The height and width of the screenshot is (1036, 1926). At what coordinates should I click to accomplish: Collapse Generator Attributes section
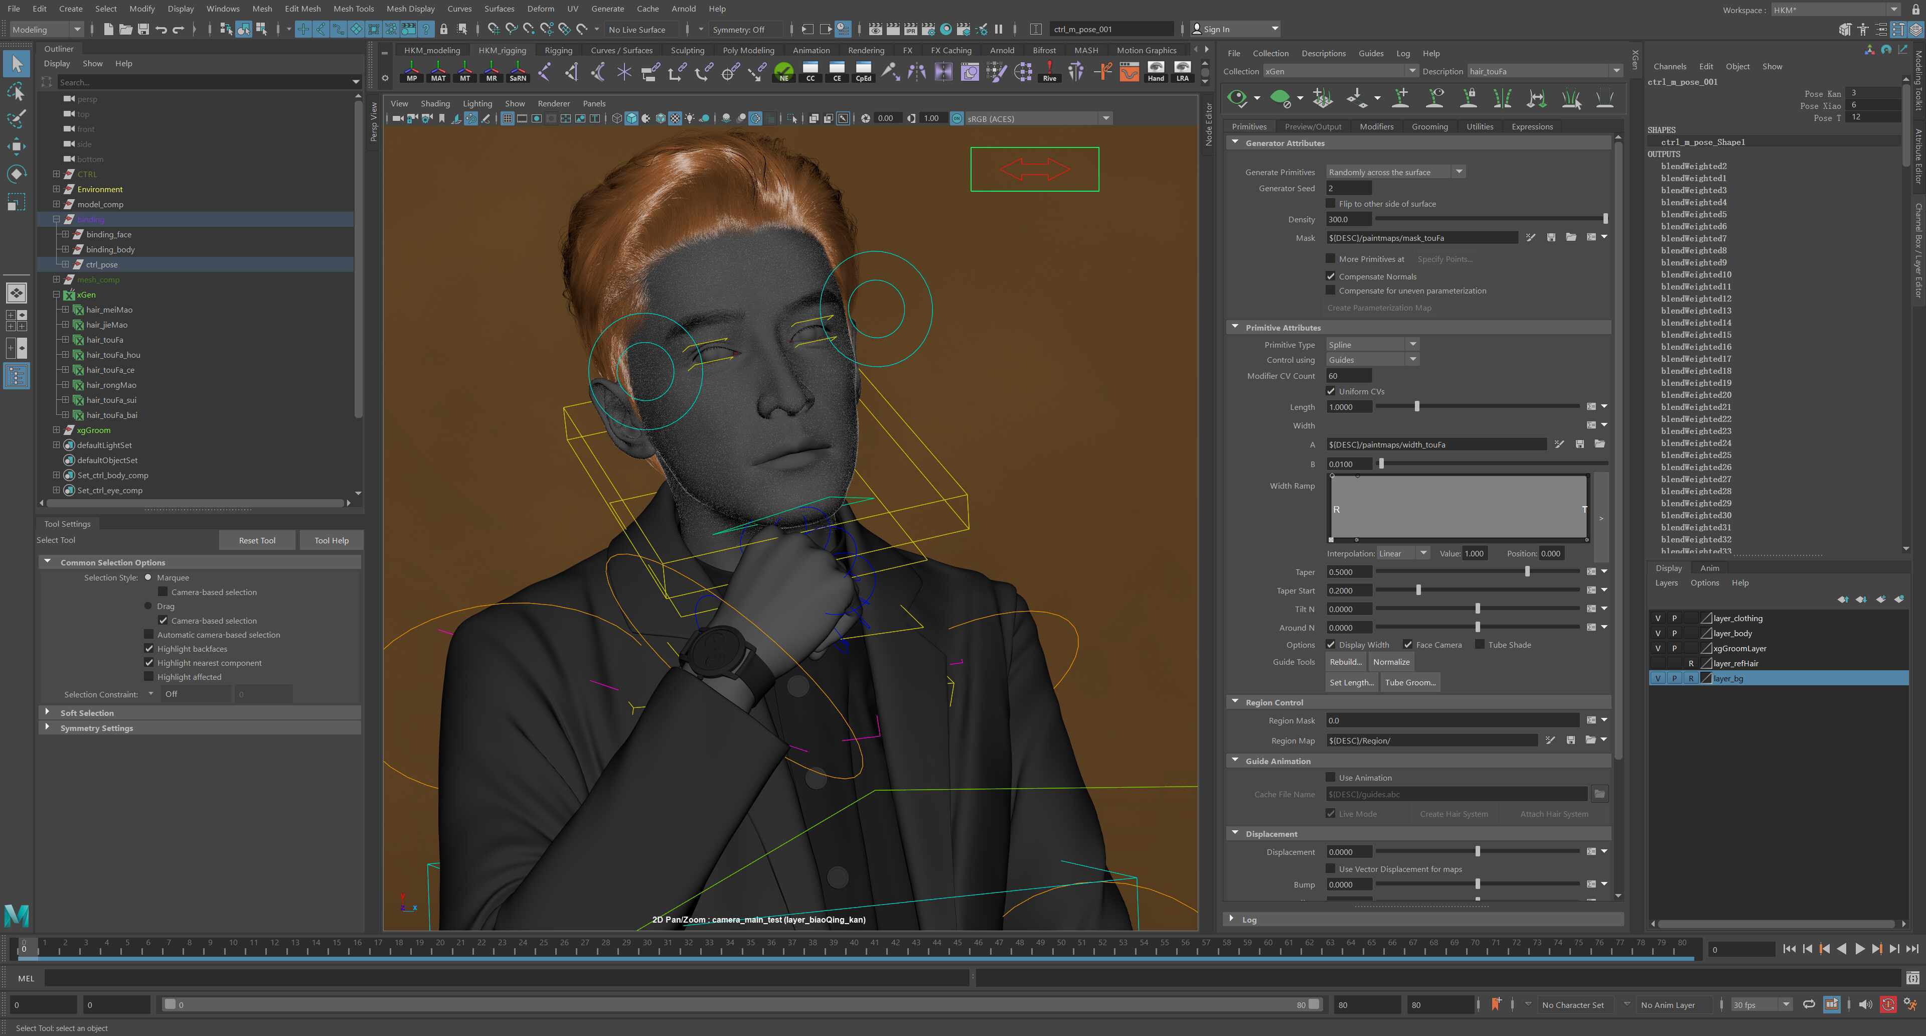1235,142
